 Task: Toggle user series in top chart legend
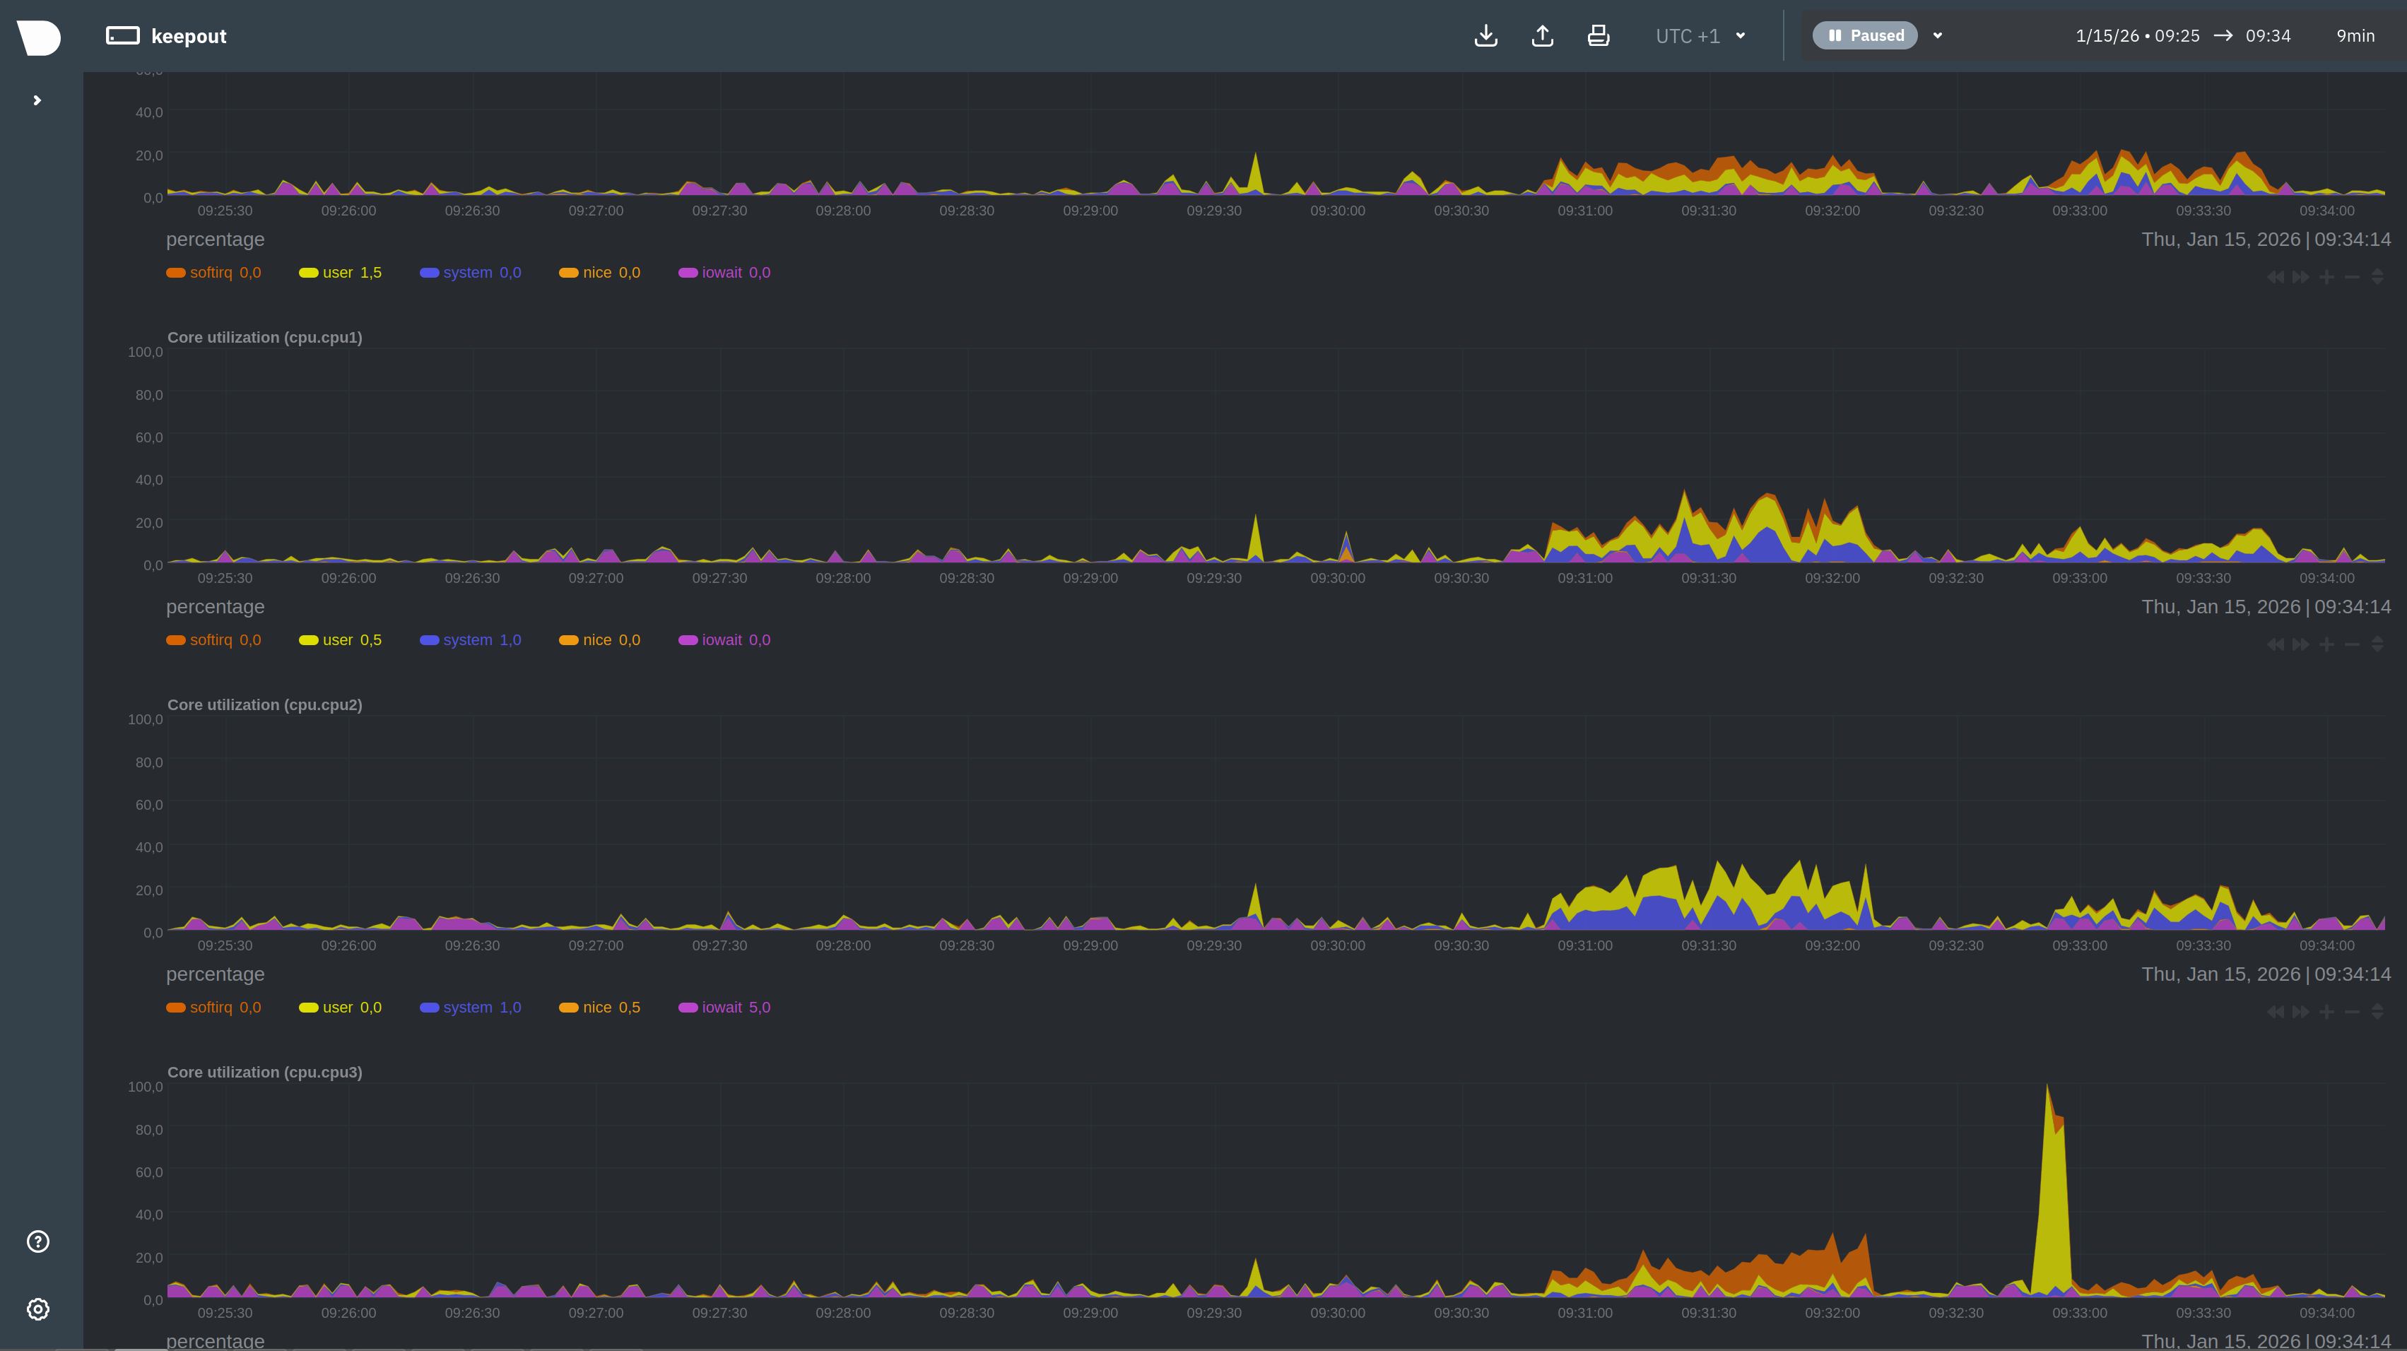tap(339, 273)
